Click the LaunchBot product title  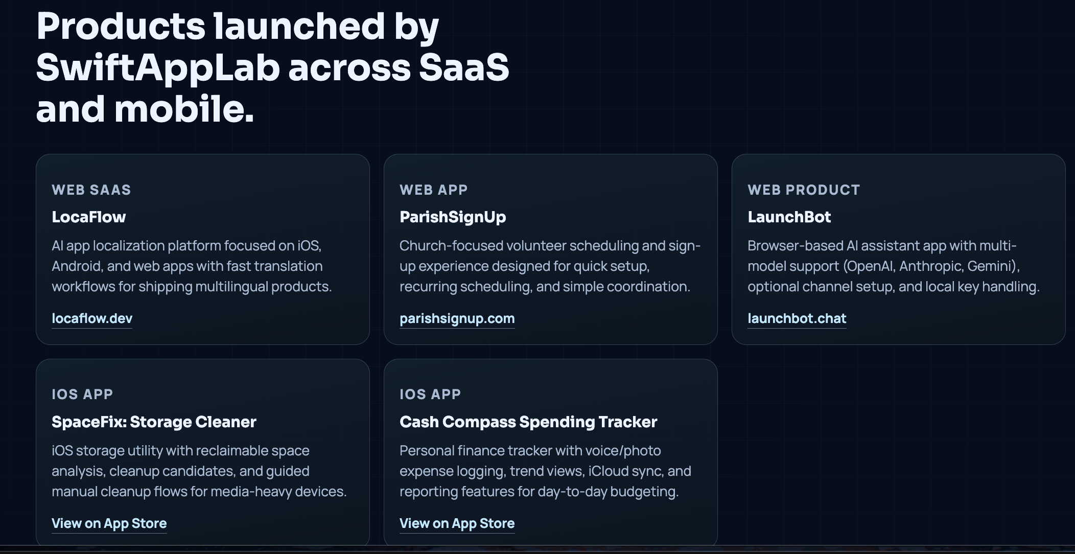(789, 217)
